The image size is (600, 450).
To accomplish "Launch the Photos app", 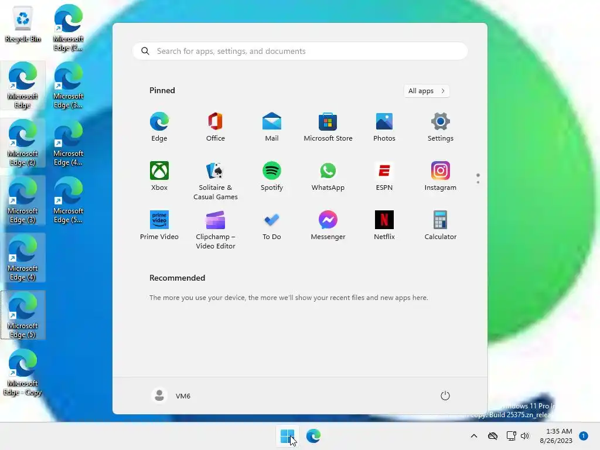I will click(384, 127).
